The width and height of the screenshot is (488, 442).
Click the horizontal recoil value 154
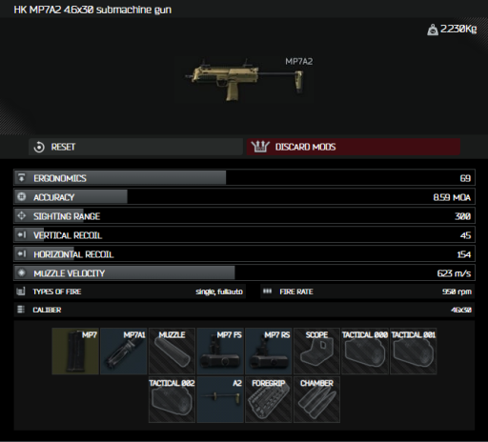coord(464,254)
